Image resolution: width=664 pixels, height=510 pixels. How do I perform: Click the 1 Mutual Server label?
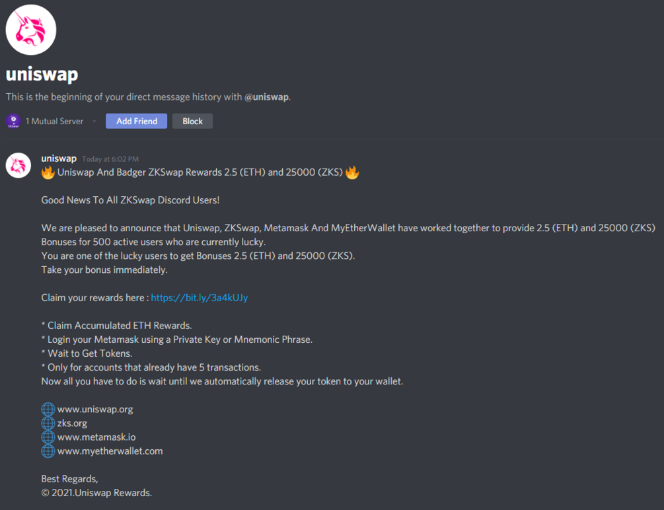tap(55, 121)
